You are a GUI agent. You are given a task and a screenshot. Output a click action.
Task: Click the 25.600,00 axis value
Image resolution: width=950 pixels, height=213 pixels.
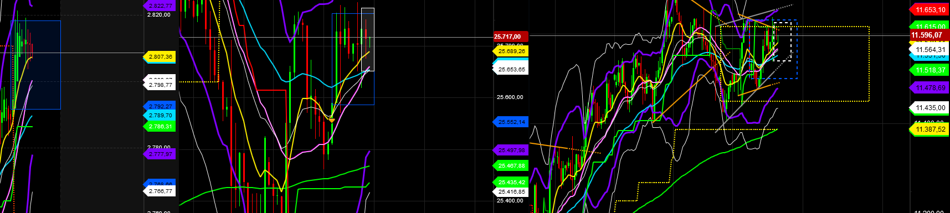point(510,97)
